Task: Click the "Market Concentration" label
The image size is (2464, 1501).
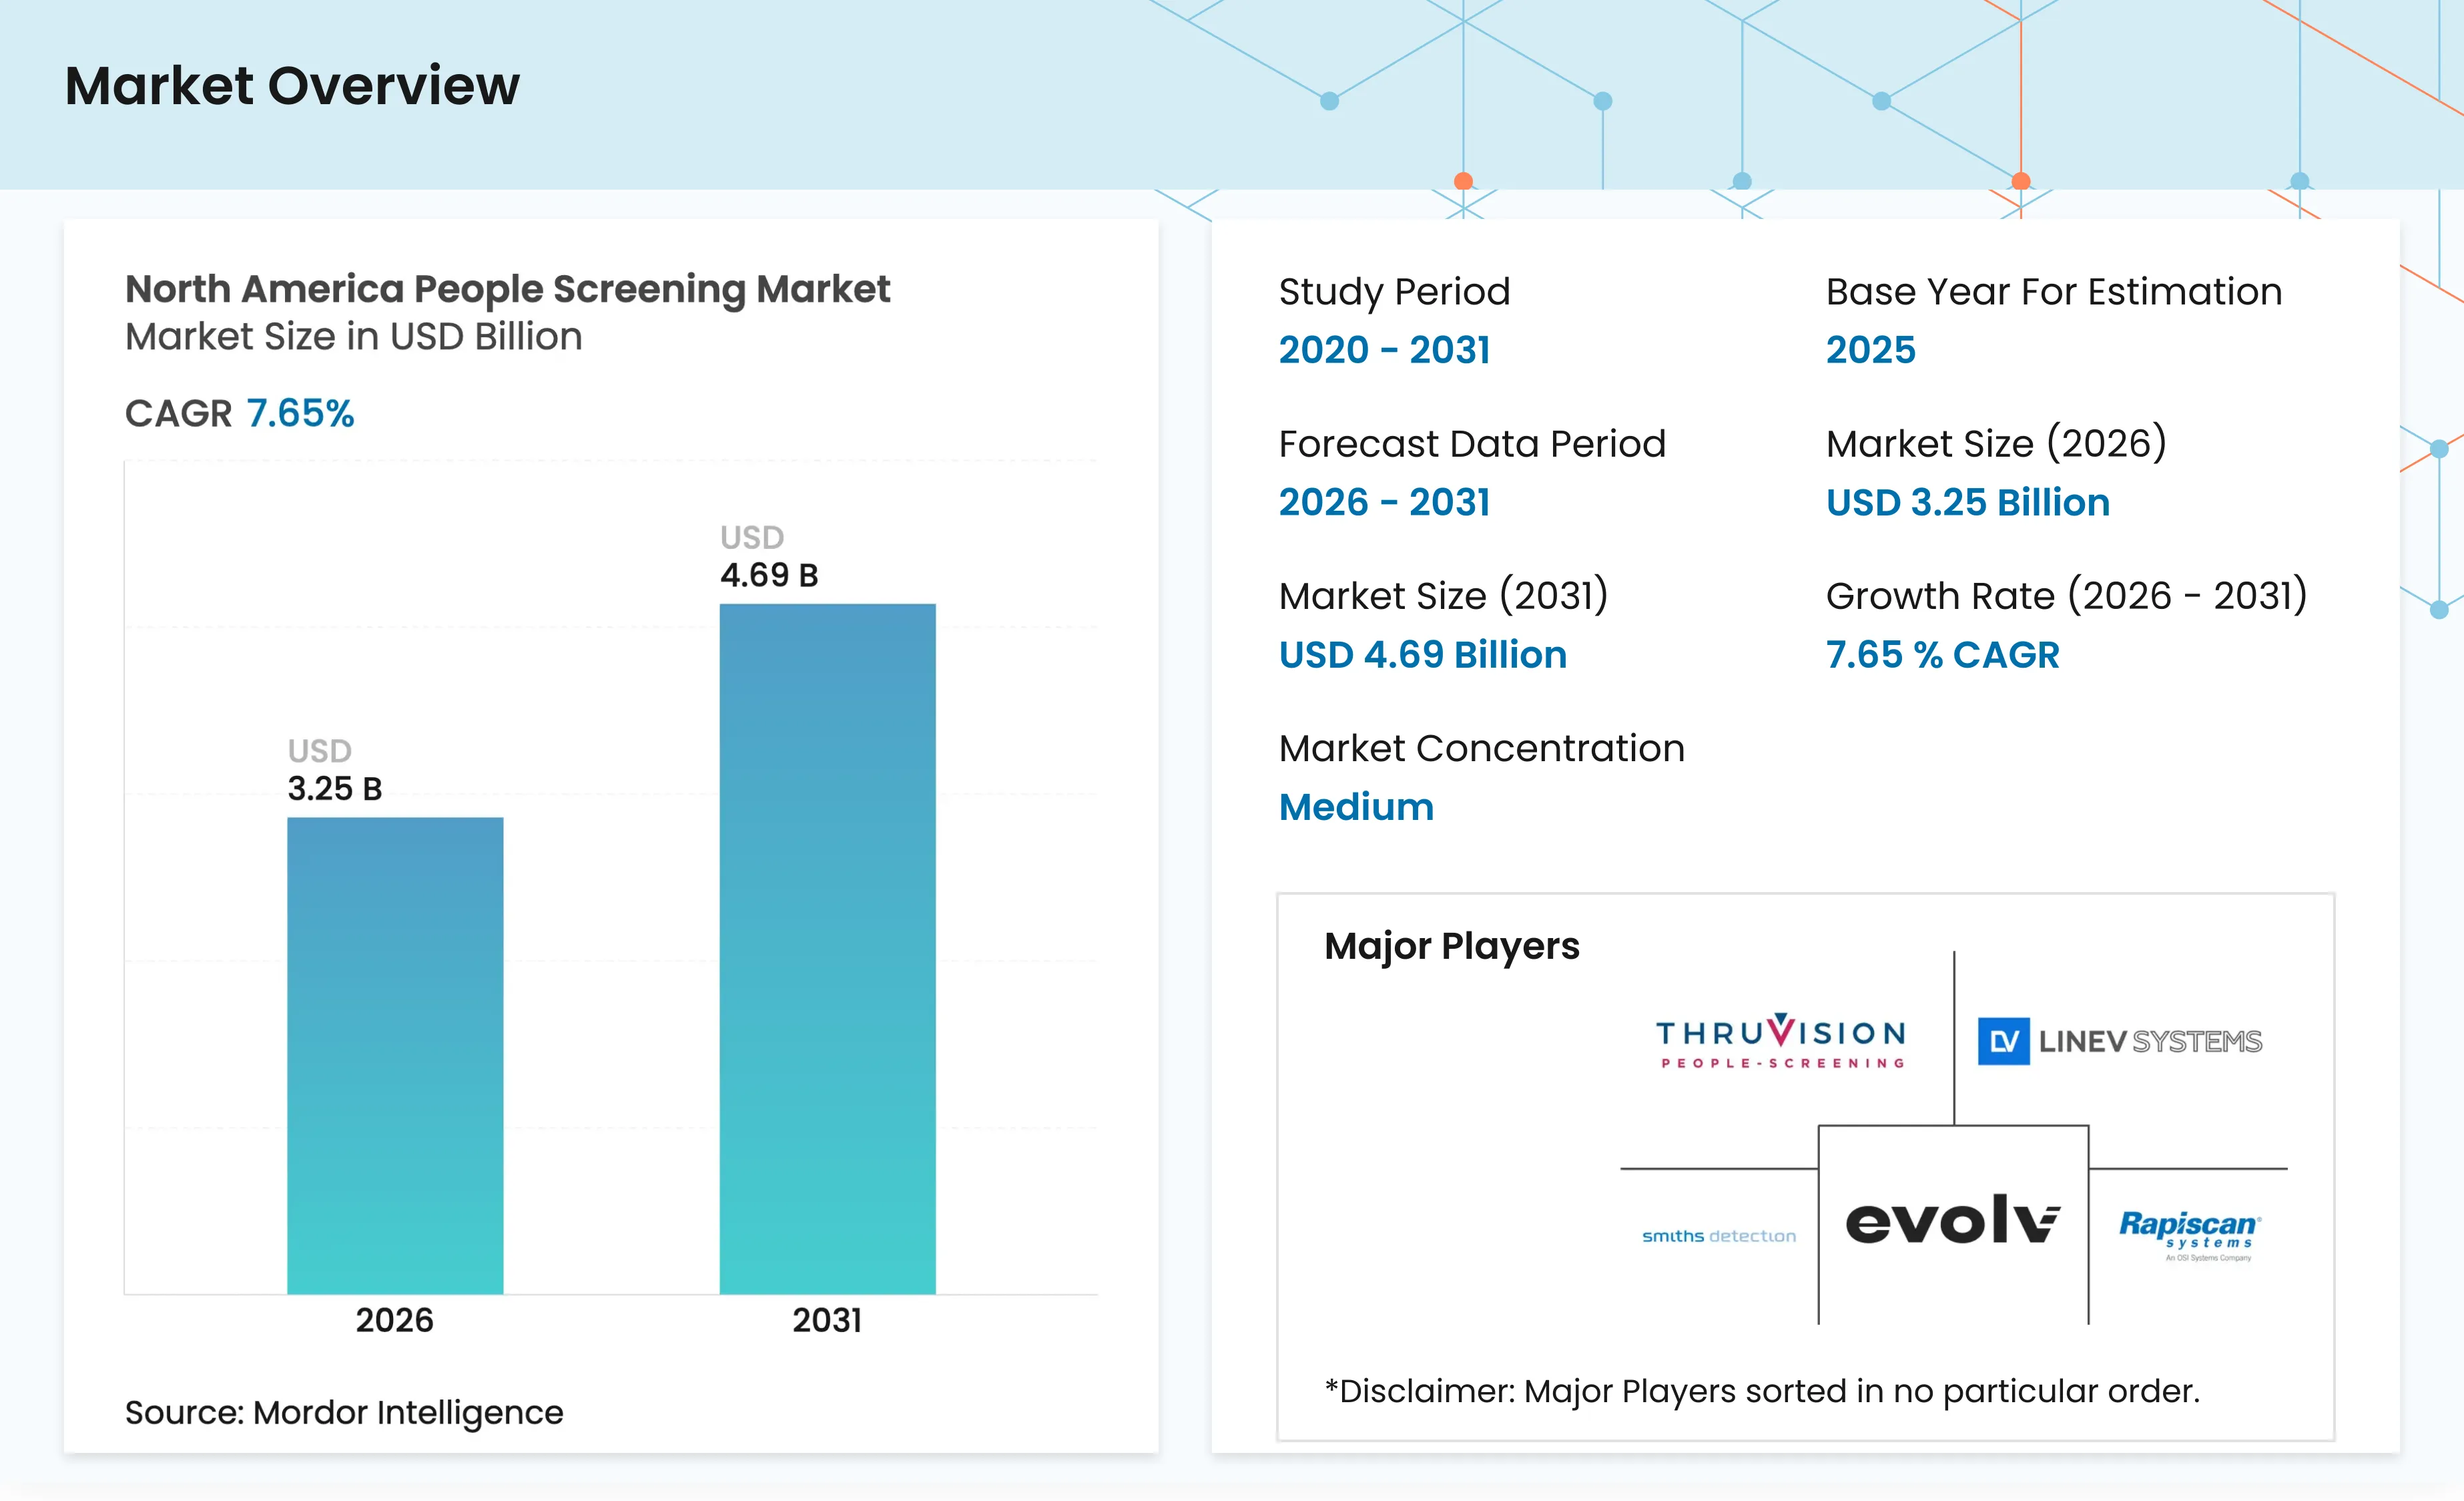Action: pyautogui.click(x=1482, y=748)
